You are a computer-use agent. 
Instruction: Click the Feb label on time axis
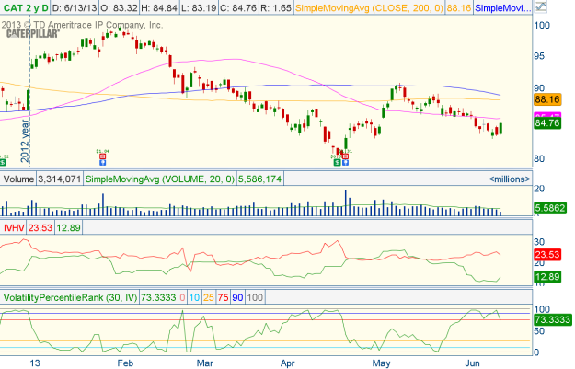(x=125, y=363)
